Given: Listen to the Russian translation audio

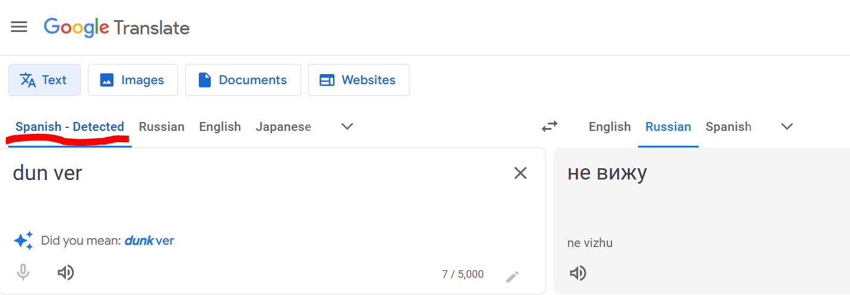Looking at the screenshot, I should coord(578,273).
